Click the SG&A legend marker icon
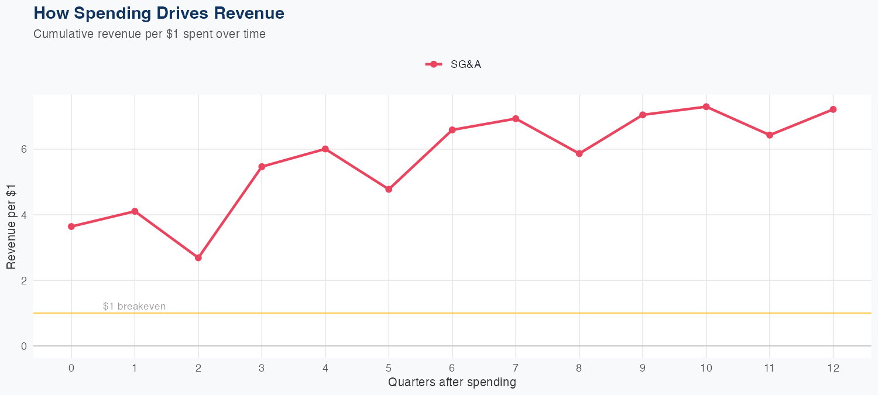Image resolution: width=878 pixels, height=395 pixels. pyautogui.click(x=433, y=64)
